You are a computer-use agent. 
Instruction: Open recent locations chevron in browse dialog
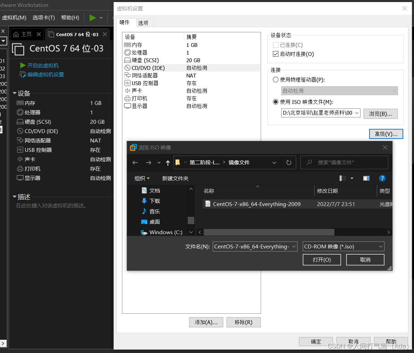(159, 163)
